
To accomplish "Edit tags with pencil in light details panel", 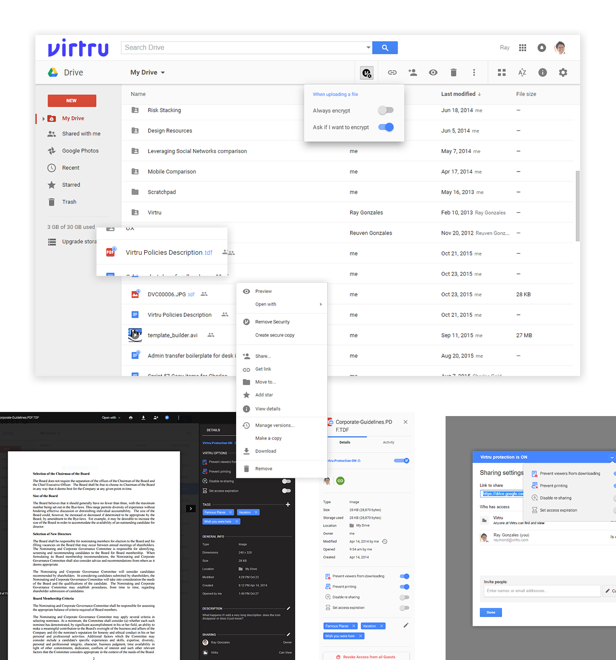I will [406, 625].
